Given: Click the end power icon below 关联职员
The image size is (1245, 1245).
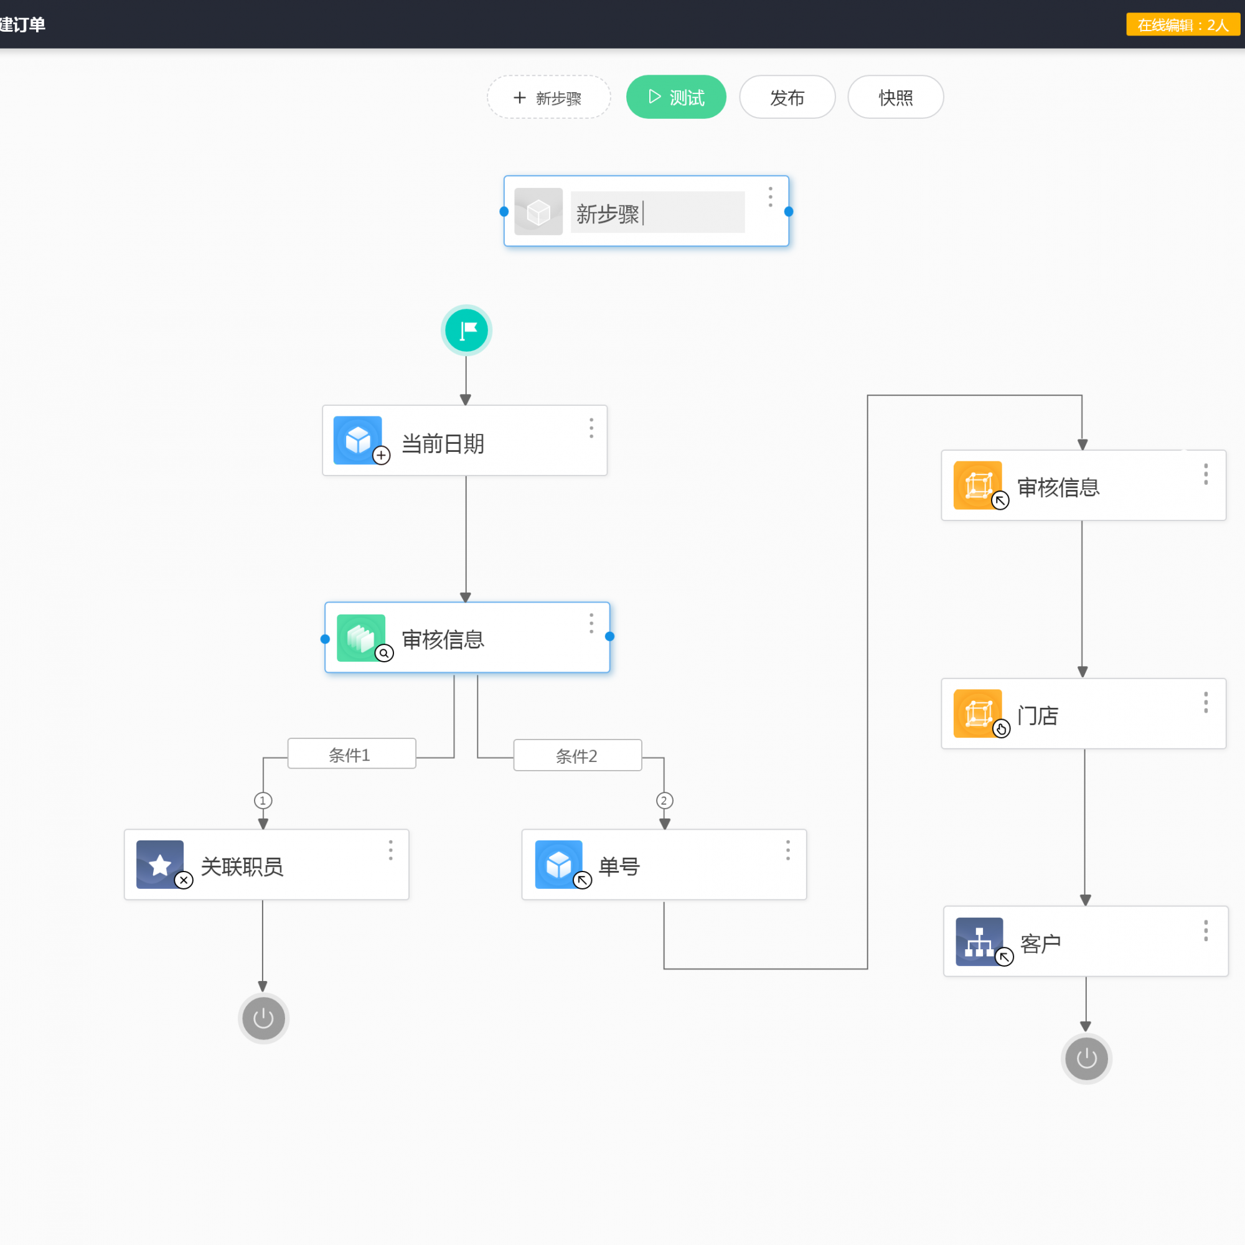Looking at the screenshot, I should [x=263, y=1018].
